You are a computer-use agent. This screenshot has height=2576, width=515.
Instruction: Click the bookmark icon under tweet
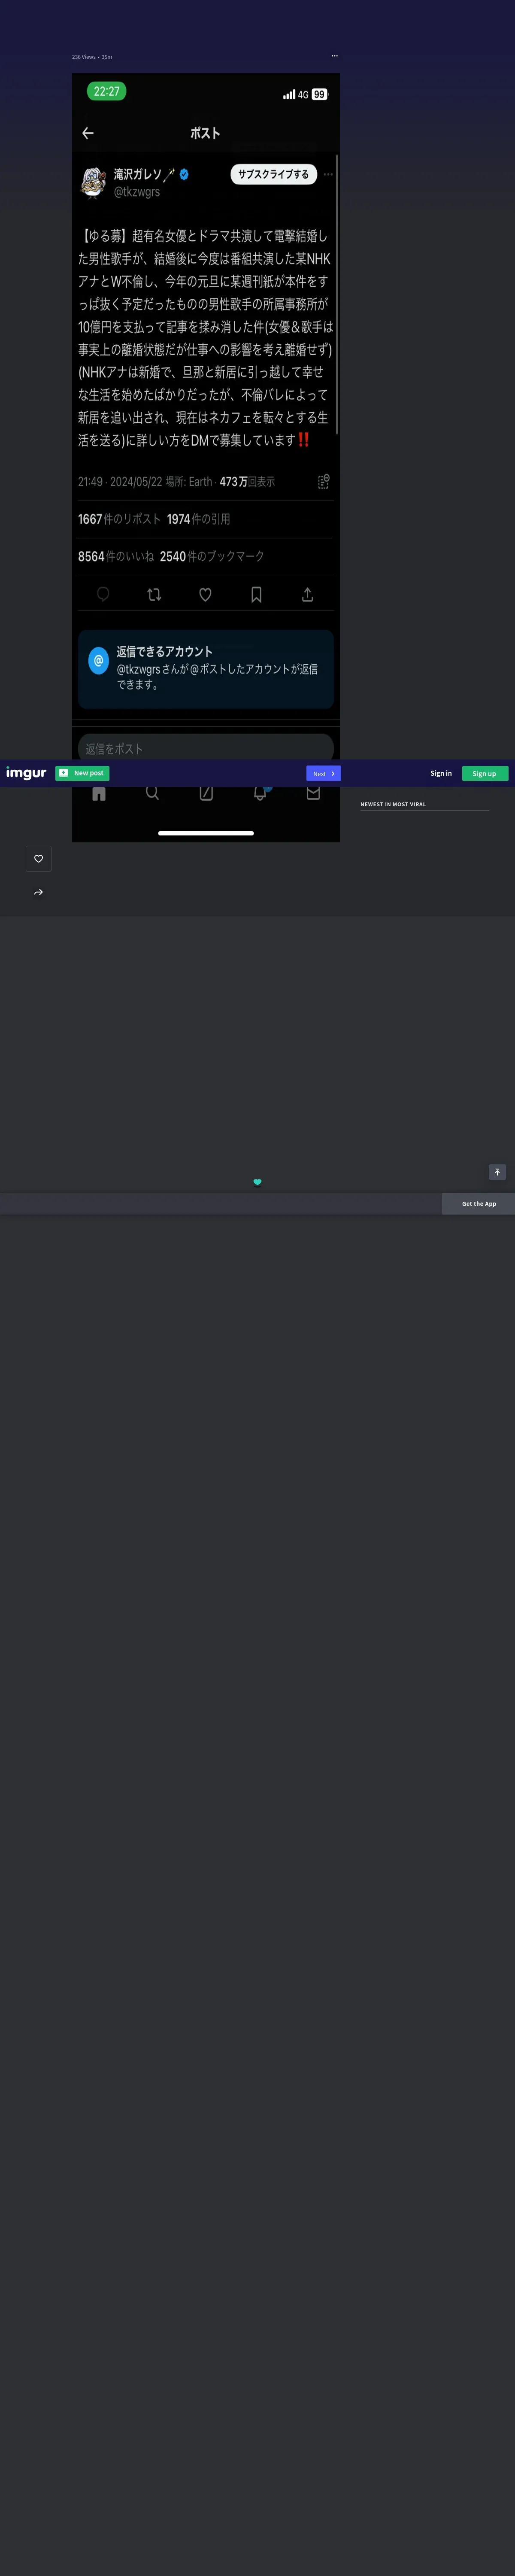(256, 594)
